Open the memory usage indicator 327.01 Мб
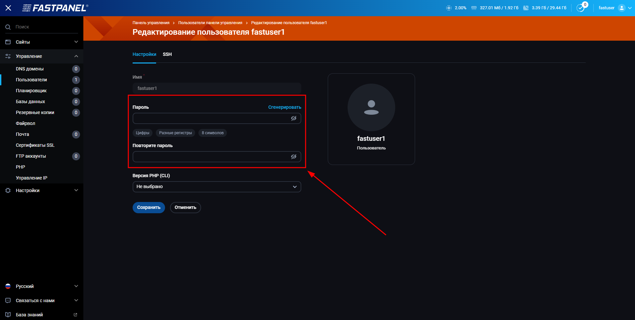Image resolution: width=635 pixels, height=320 pixels. click(494, 8)
